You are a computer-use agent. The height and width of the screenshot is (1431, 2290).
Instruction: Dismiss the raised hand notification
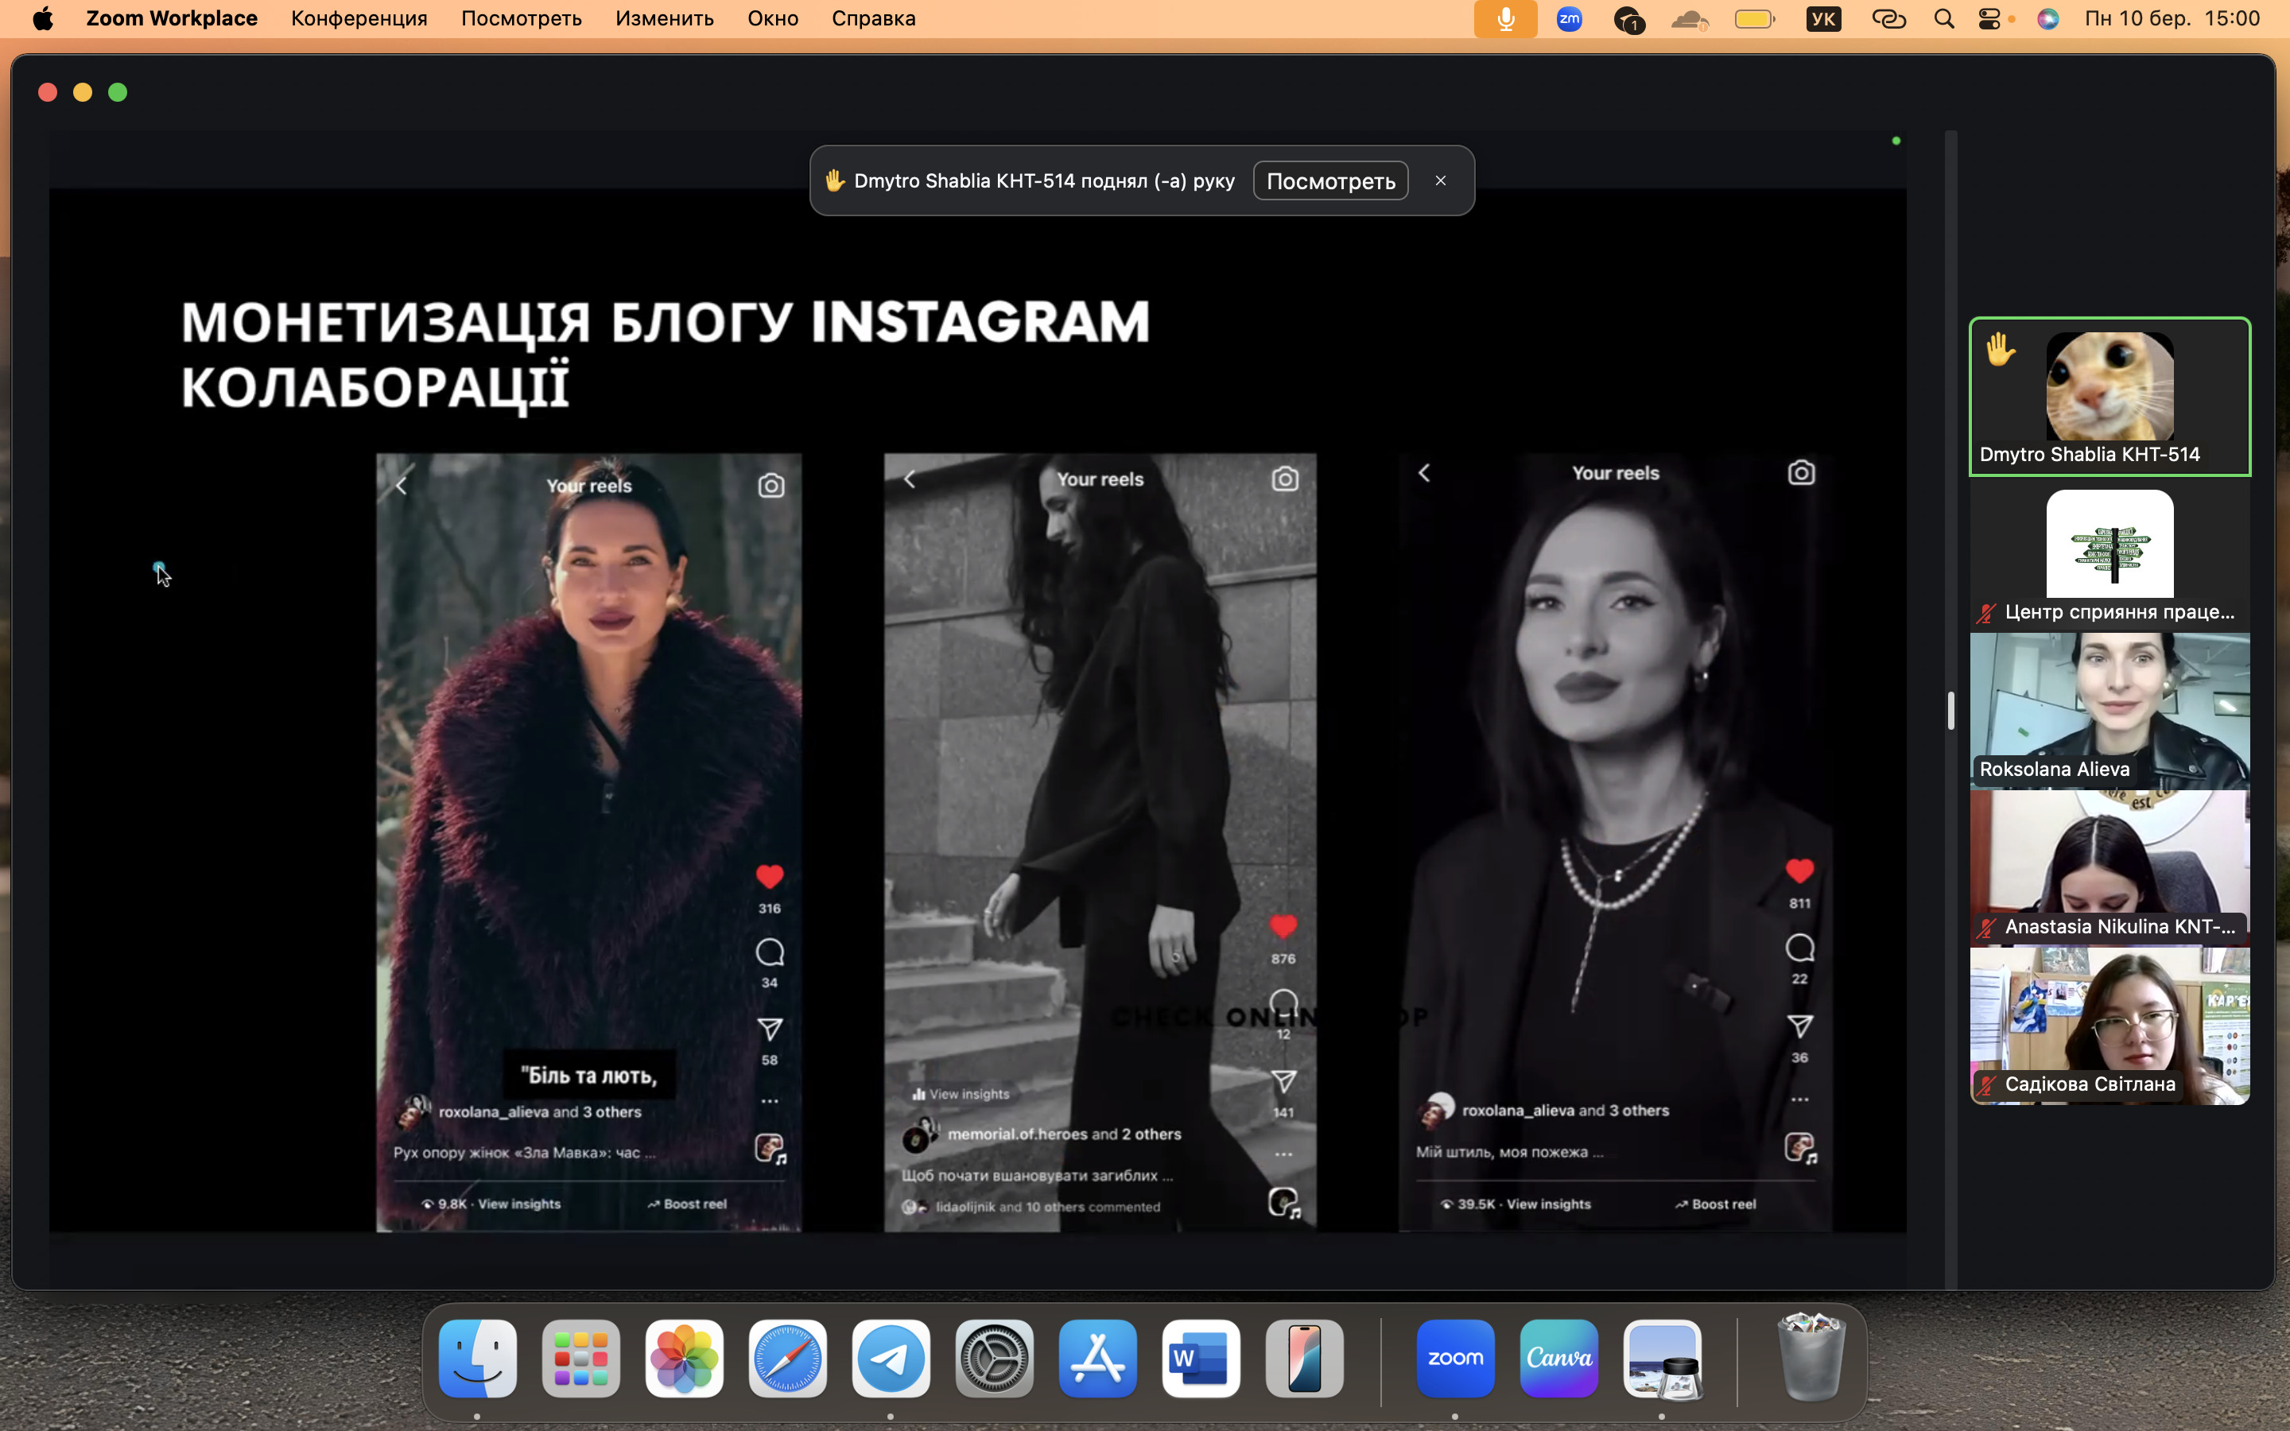1440,180
